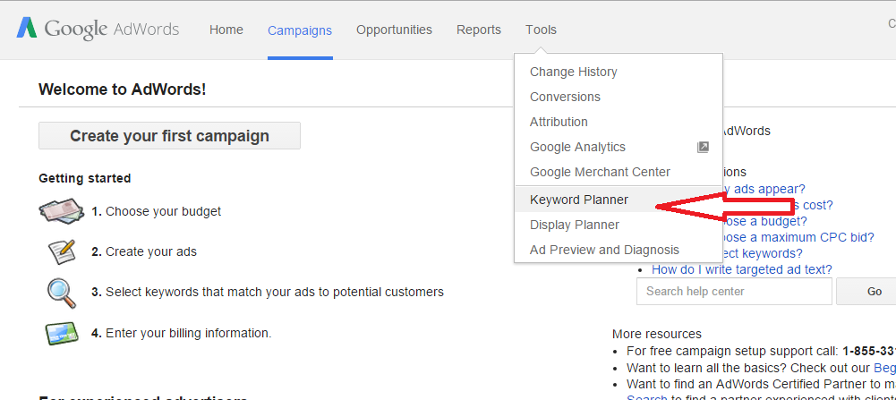
Task: Choose Google Merchant Center menu item
Action: coord(619,172)
